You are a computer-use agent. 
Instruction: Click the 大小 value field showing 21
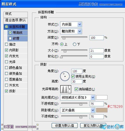(97, 51)
